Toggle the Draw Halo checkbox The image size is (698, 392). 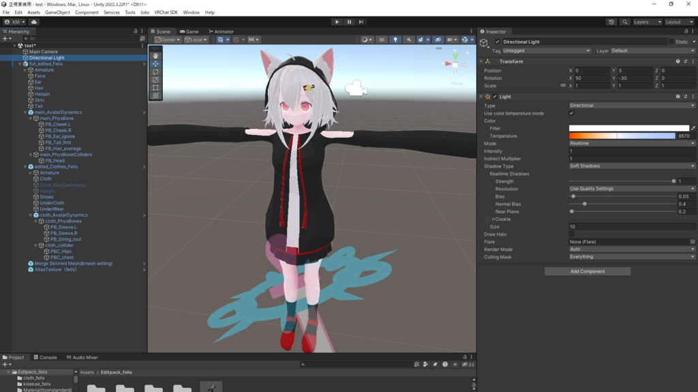click(x=572, y=235)
